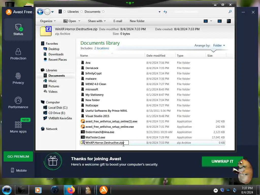The height and width of the screenshot is (195, 260).
Task: Expand the Arrange by Folder dropdown
Action: (x=219, y=45)
